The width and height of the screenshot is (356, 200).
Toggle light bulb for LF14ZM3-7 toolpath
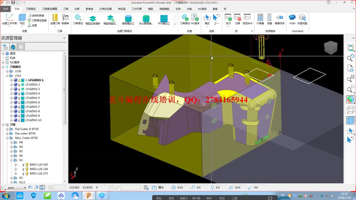point(19,107)
